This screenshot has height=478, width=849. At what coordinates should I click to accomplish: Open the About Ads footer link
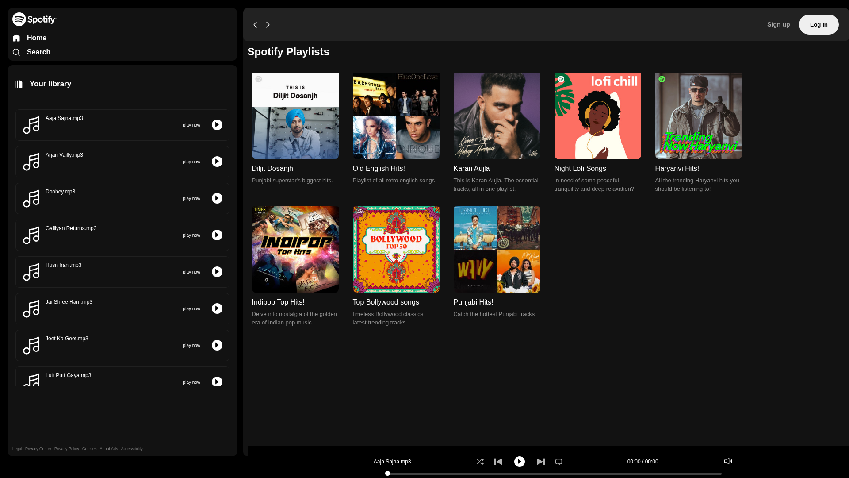coord(109,449)
